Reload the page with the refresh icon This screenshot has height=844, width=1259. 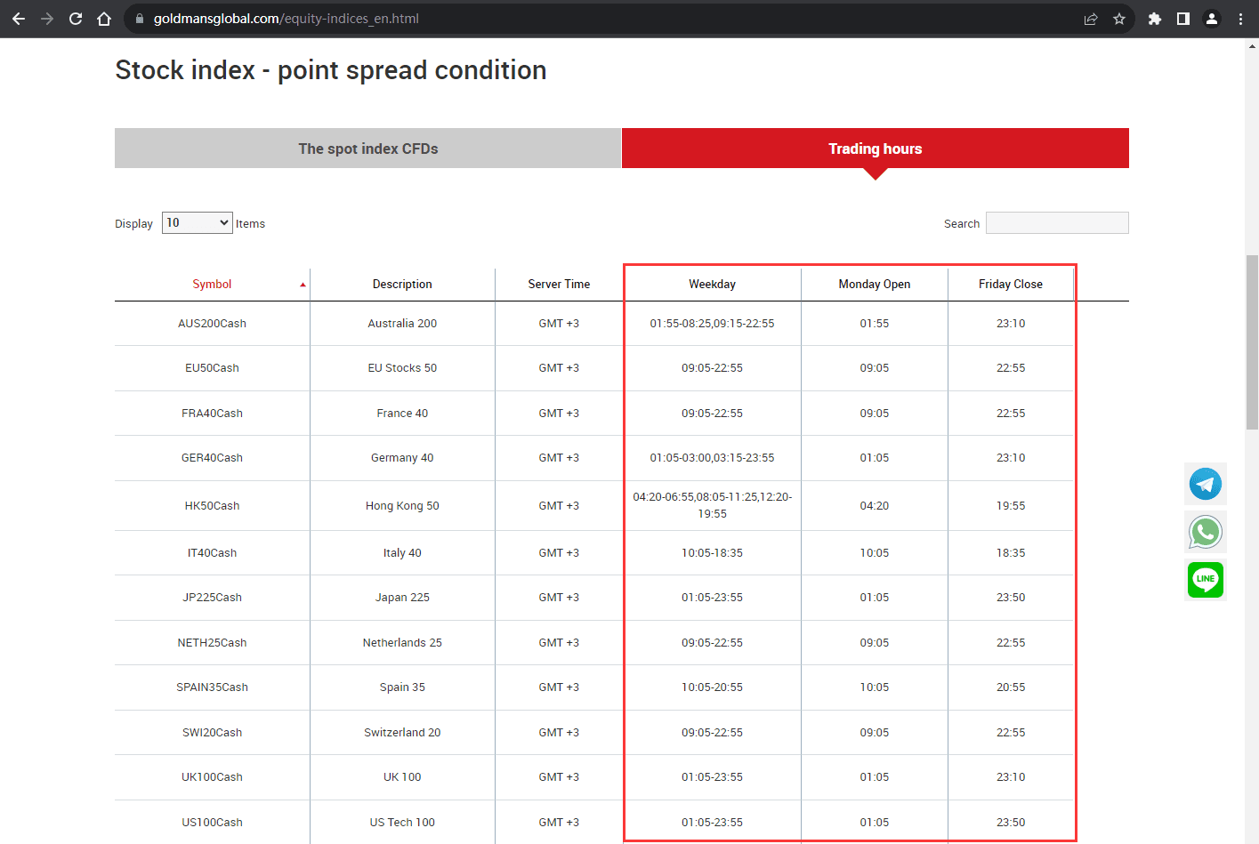pyautogui.click(x=76, y=19)
